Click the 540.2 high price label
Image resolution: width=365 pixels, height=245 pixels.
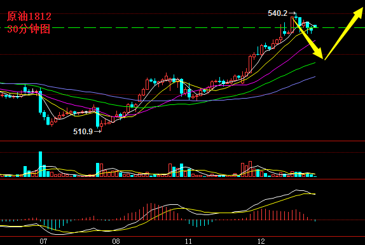pos(278,13)
